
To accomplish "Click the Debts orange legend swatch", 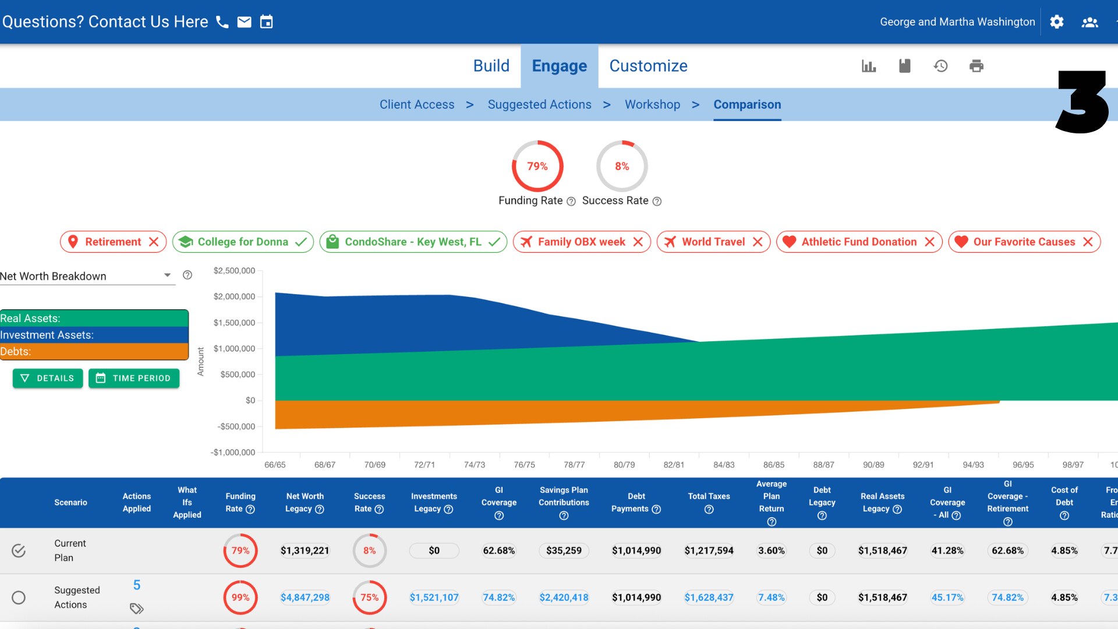I will coord(94,351).
